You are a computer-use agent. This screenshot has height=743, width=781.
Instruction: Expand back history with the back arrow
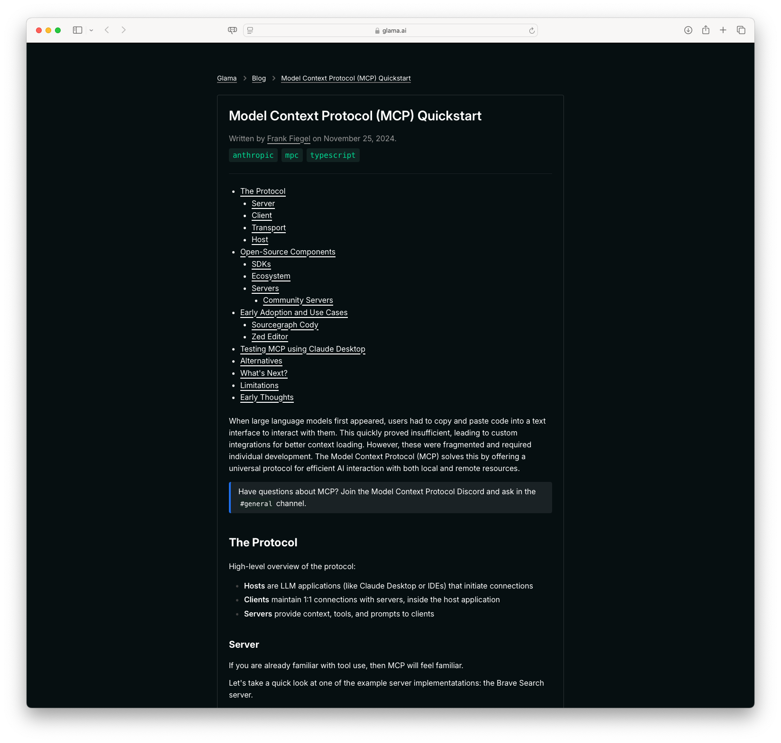click(107, 30)
